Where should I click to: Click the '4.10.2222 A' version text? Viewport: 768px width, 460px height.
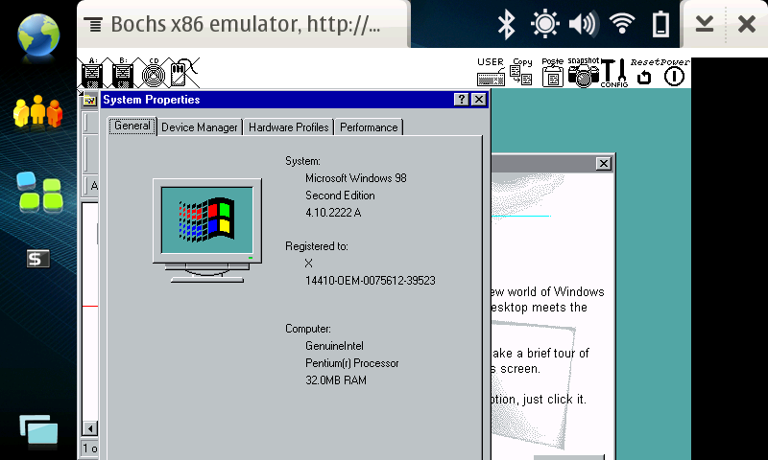(333, 213)
